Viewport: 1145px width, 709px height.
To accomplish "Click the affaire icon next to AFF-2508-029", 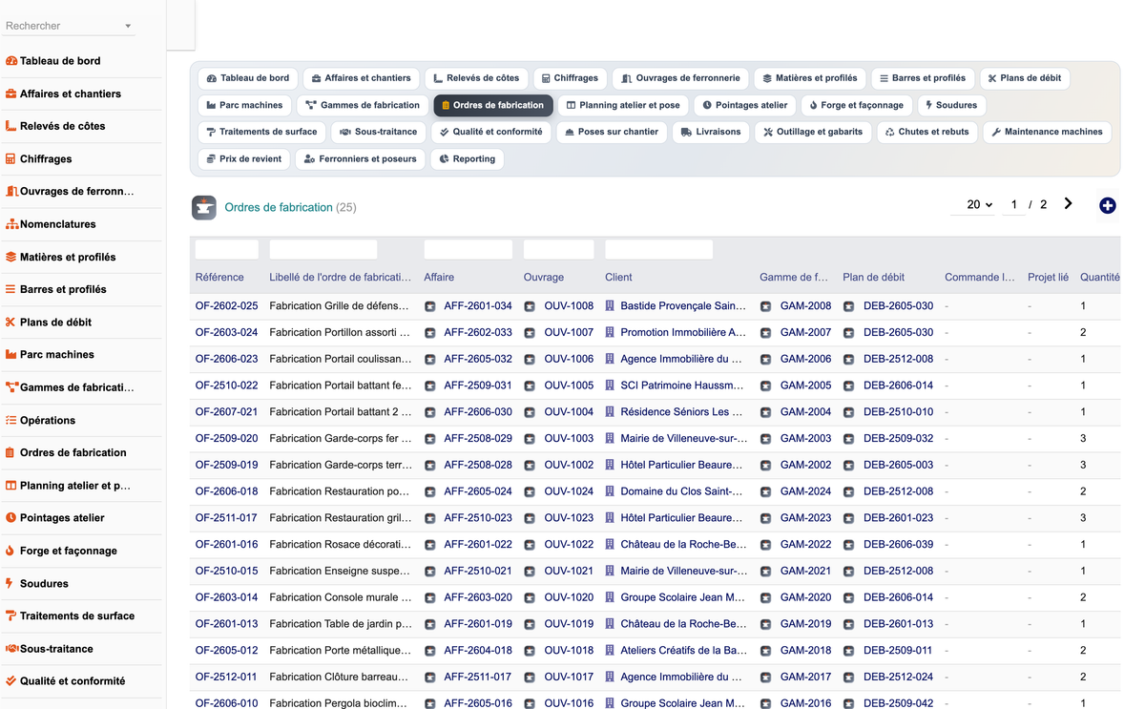I will [x=430, y=439].
